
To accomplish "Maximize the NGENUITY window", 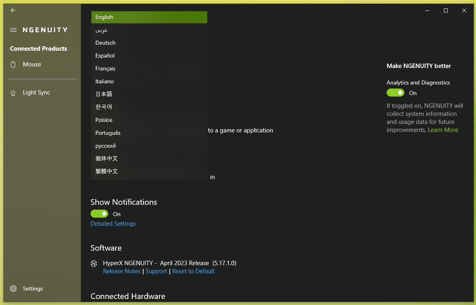I will click(446, 10).
